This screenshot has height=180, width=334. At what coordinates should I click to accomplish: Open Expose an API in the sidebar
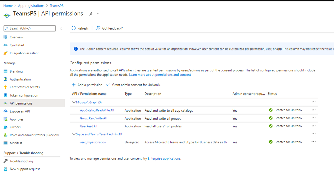click(x=20, y=111)
